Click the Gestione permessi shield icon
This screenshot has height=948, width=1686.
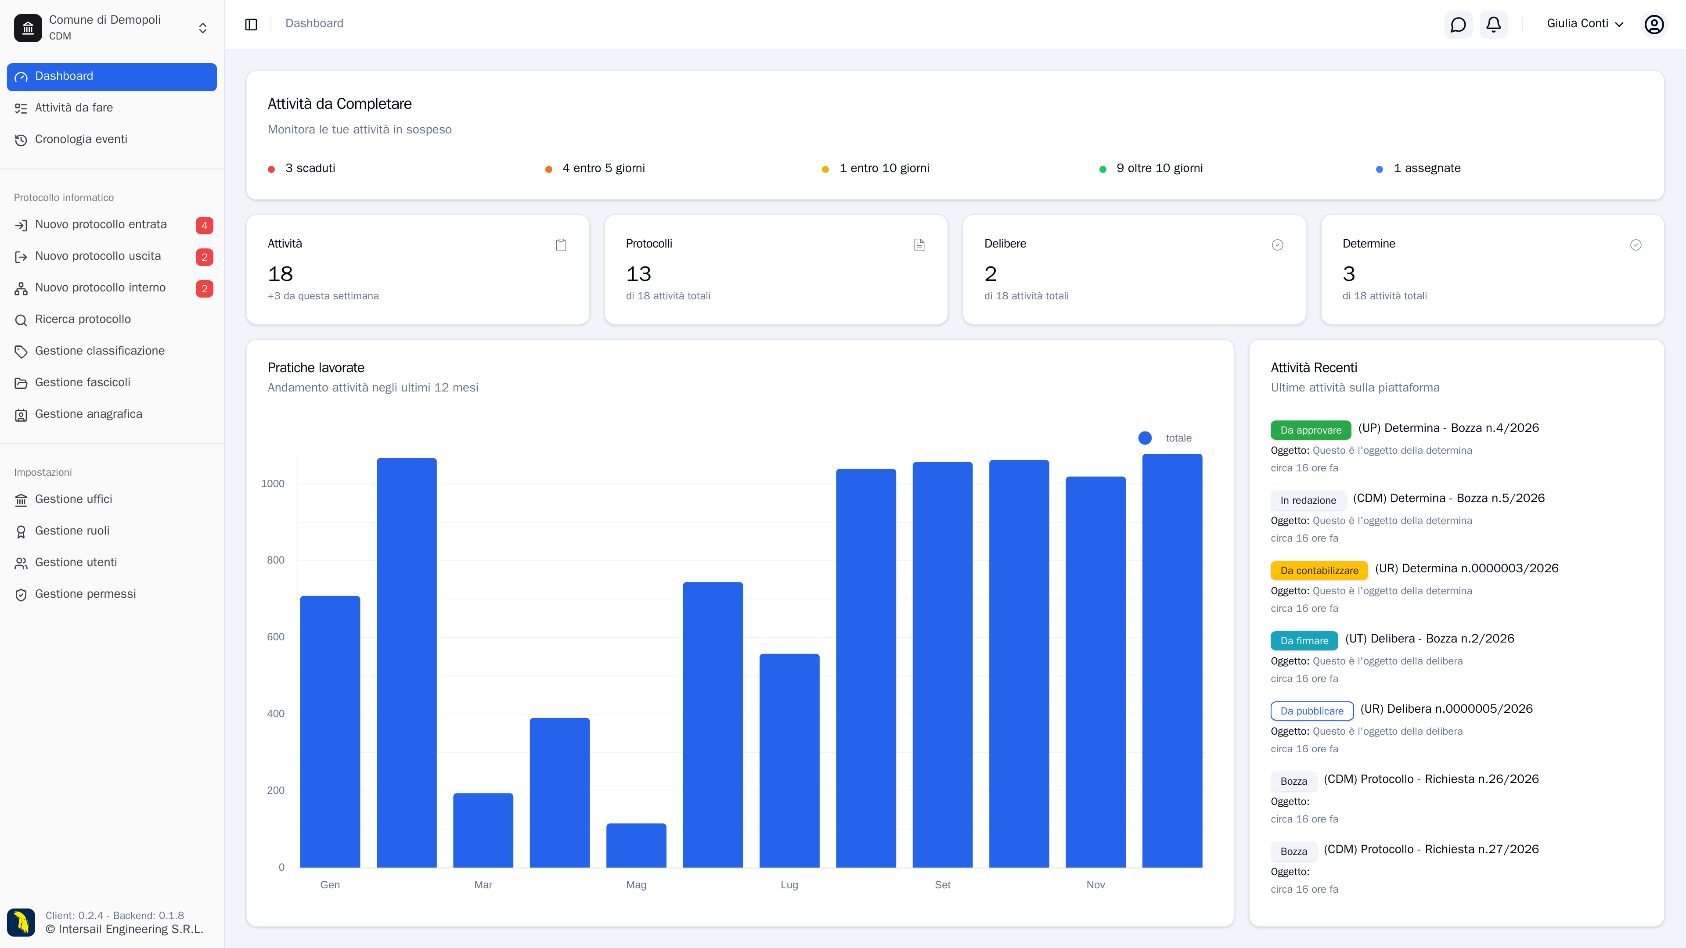(21, 595)
